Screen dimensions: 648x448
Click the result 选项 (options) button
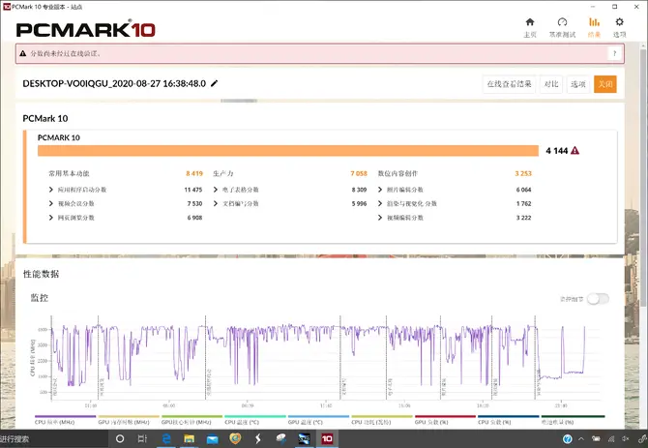[x=578, y=84]
